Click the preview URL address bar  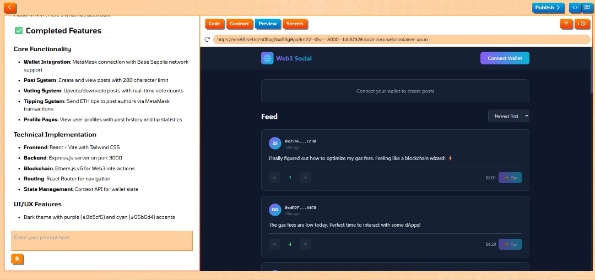402,40
